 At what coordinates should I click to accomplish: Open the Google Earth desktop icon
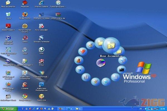pyautogui.click(x=8, y=62)
